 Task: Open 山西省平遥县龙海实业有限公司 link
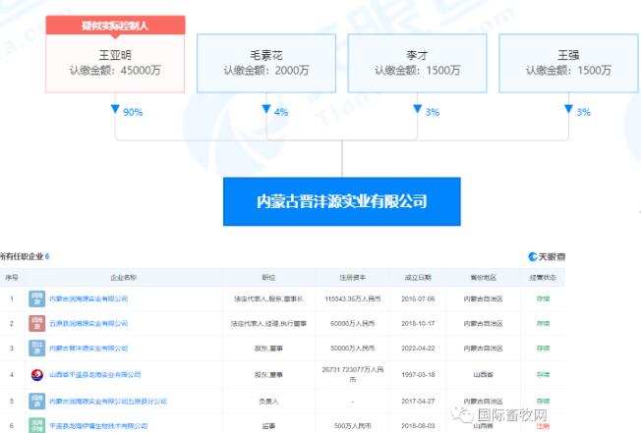[94, 374]
